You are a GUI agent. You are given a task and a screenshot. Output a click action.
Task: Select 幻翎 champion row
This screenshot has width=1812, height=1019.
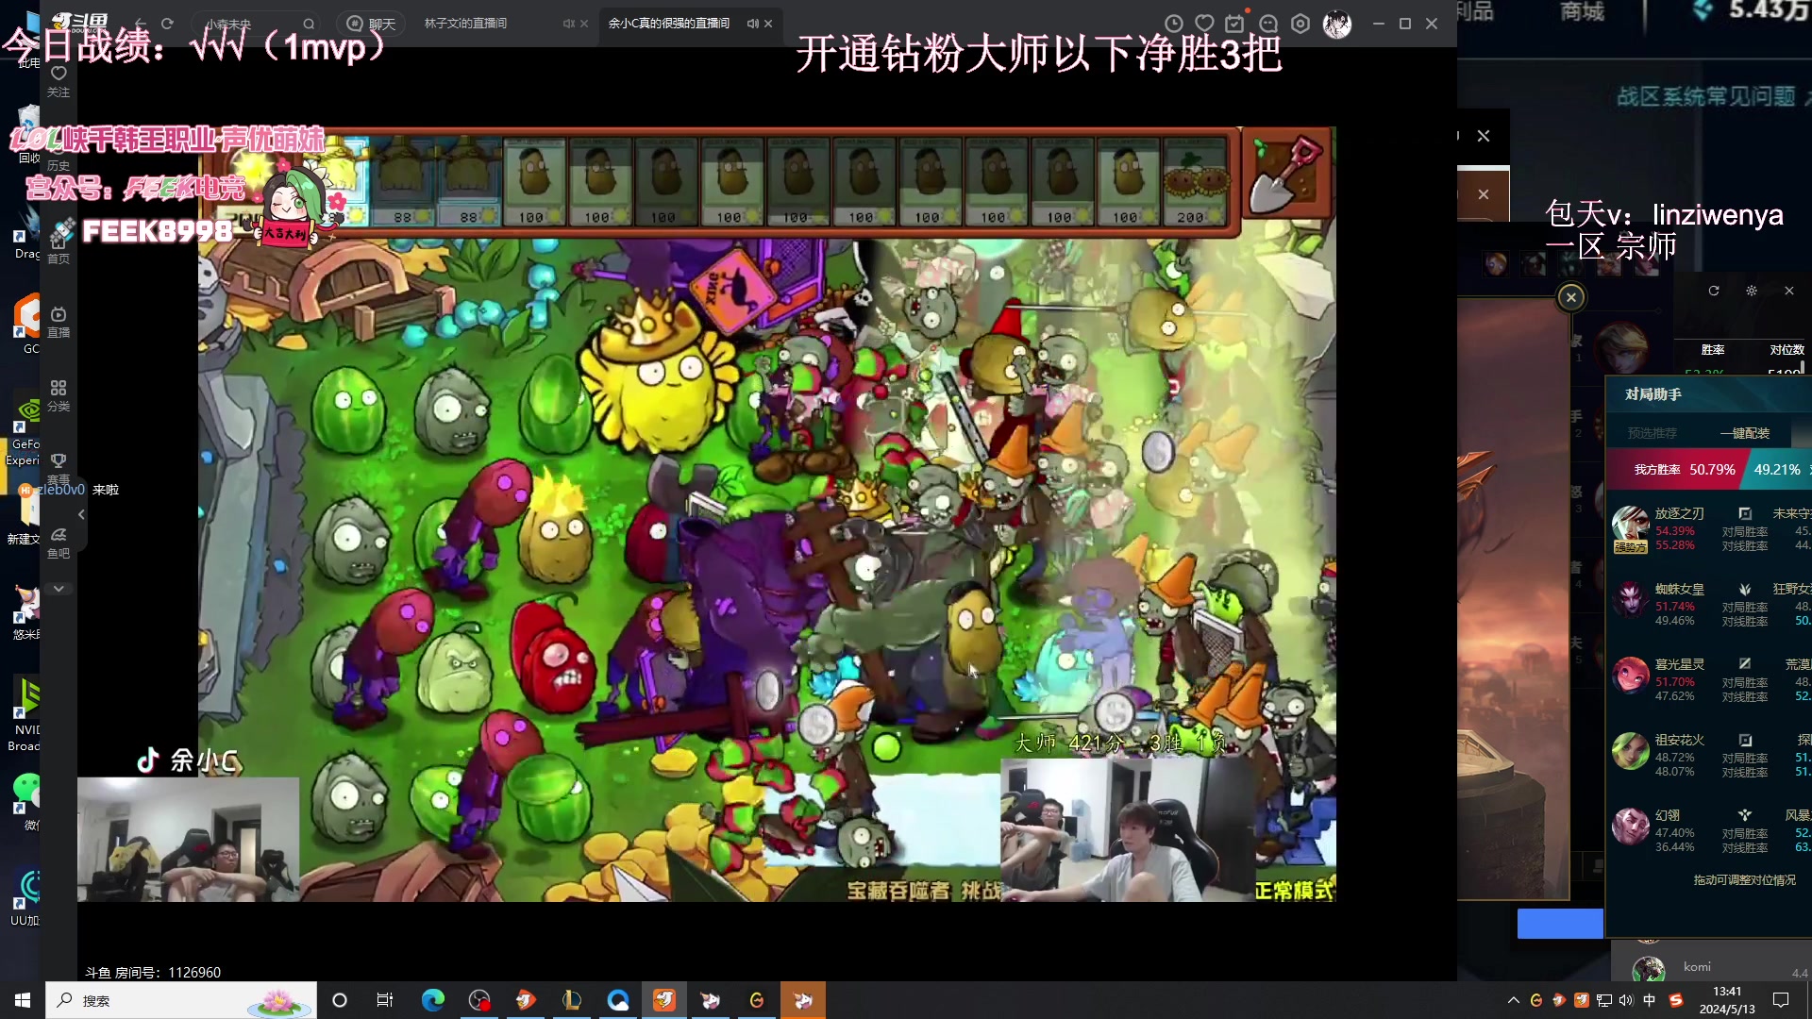(x=1709, y=830)
